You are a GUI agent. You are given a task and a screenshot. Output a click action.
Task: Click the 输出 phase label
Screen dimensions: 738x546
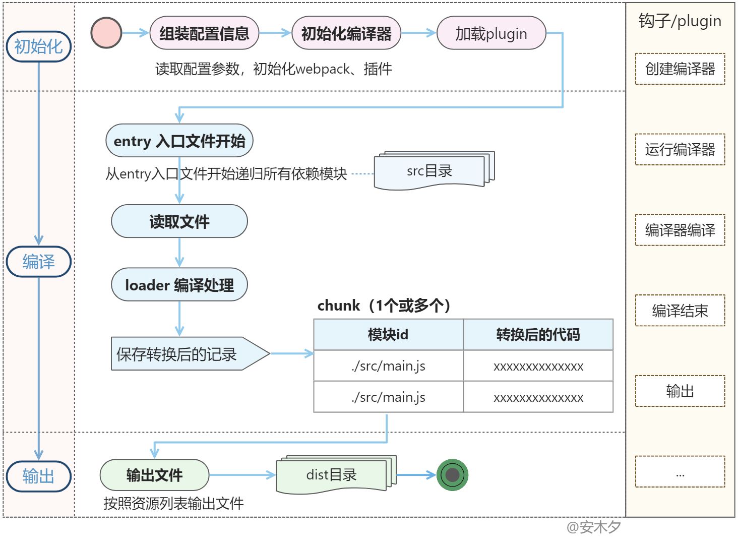(39, 476)
